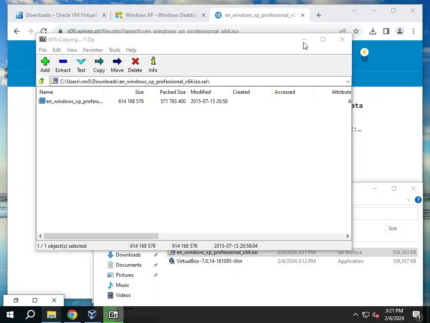The image size is (430, 323).
Task: Click the lightbulb icon on the webpage
Action: point(364,53)
